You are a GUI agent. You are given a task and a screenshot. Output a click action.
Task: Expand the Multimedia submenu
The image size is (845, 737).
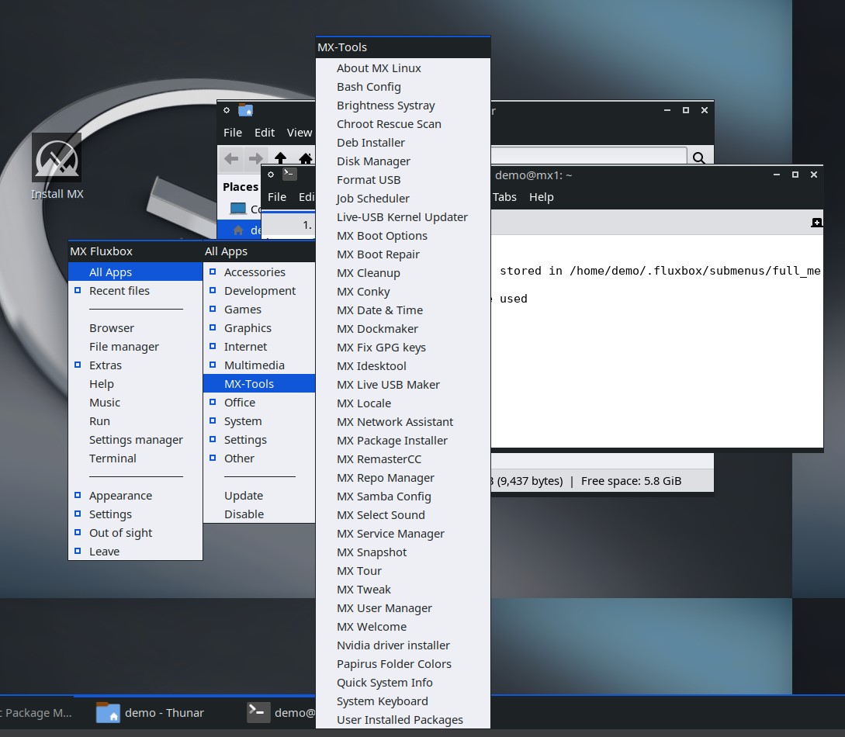259,365
